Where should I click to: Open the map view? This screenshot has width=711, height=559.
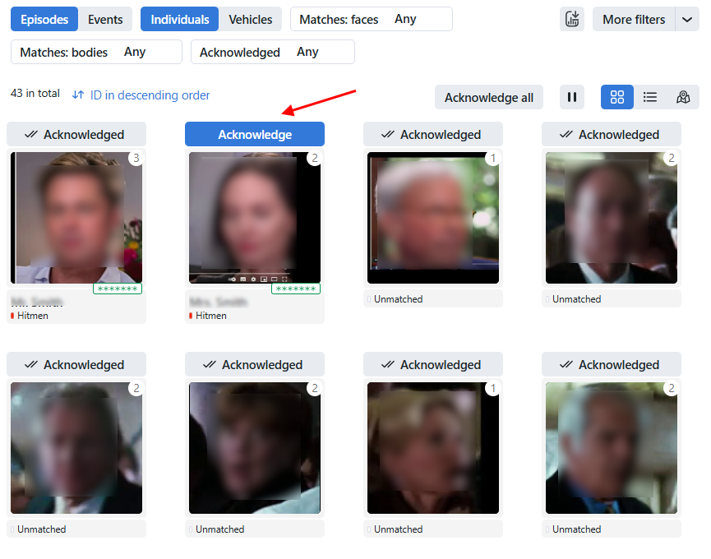683,97
